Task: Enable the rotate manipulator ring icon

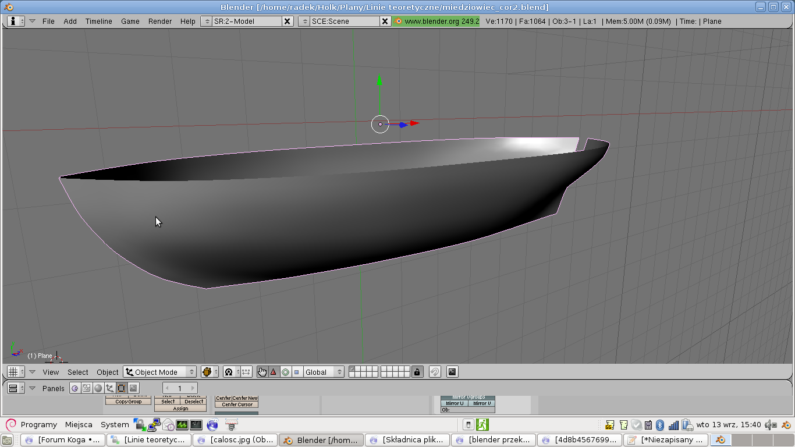Action: pyautogui.click(x=285, y=372)
